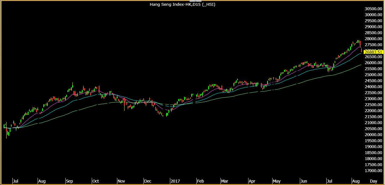Click the 2017 year label on time axis

(x=175, y=181)
